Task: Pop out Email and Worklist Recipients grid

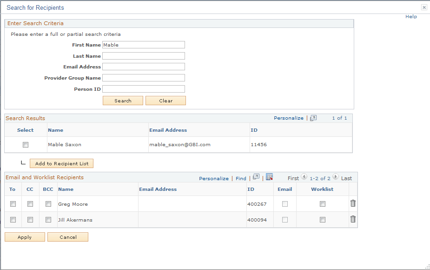Action: (x=256, y=178)
